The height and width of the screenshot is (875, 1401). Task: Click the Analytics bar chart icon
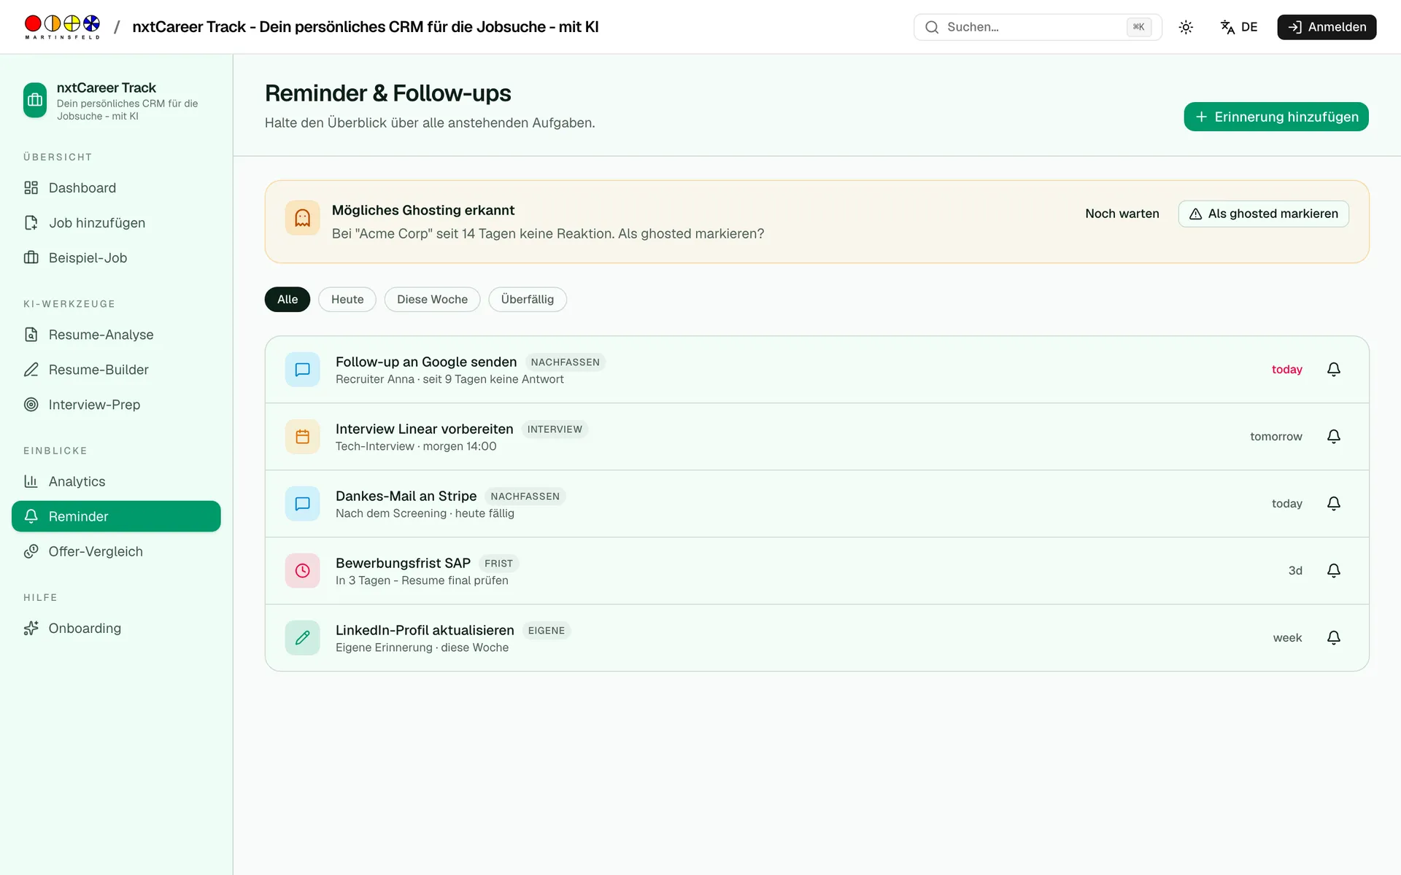[31, 481]
